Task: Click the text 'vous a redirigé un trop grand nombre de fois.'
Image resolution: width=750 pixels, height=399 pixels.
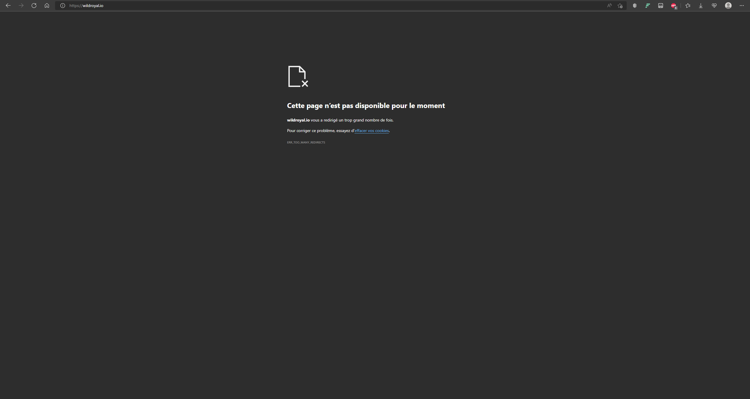Action: 352,120
